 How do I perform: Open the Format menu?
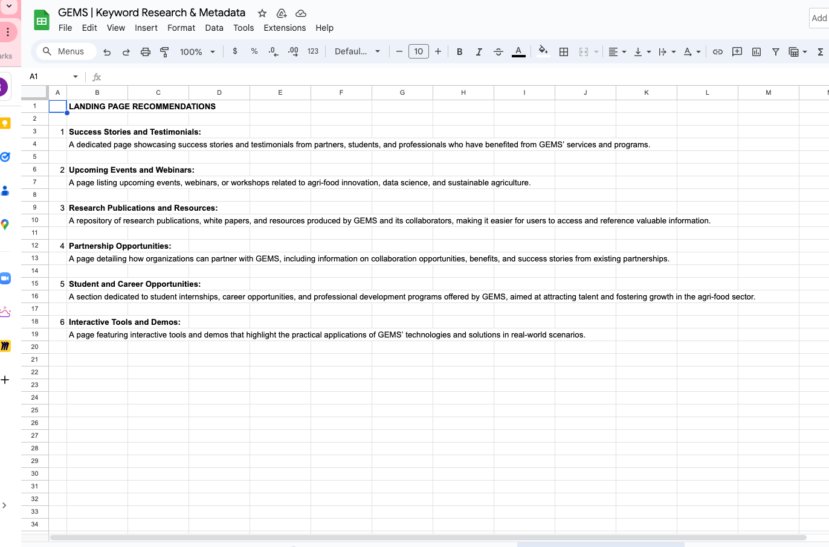[181, 28]
